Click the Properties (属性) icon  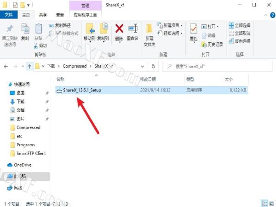[x=194, y=29]
